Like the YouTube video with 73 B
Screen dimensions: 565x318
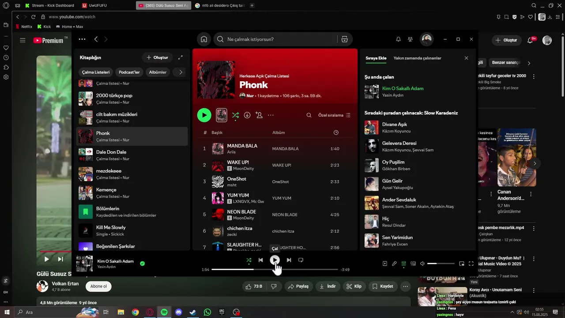click(x=254, y=286)
